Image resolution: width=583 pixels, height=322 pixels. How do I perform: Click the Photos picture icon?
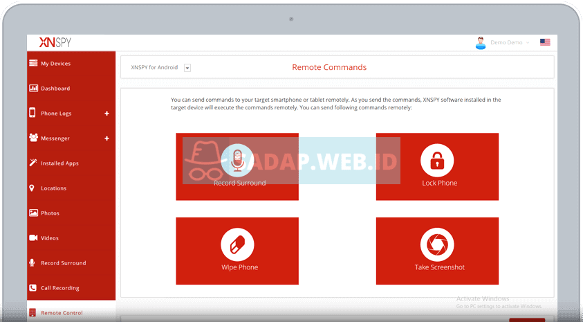tap(33, 213)
